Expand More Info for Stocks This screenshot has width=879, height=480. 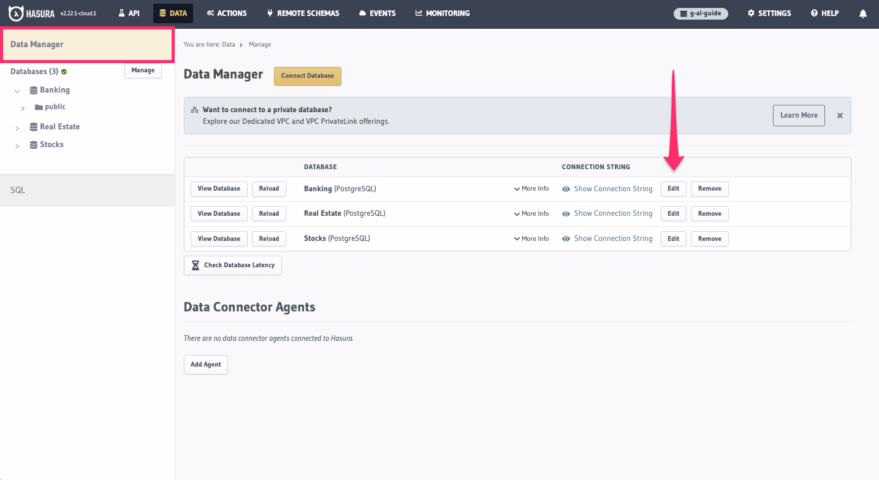(x=531, y=238)
